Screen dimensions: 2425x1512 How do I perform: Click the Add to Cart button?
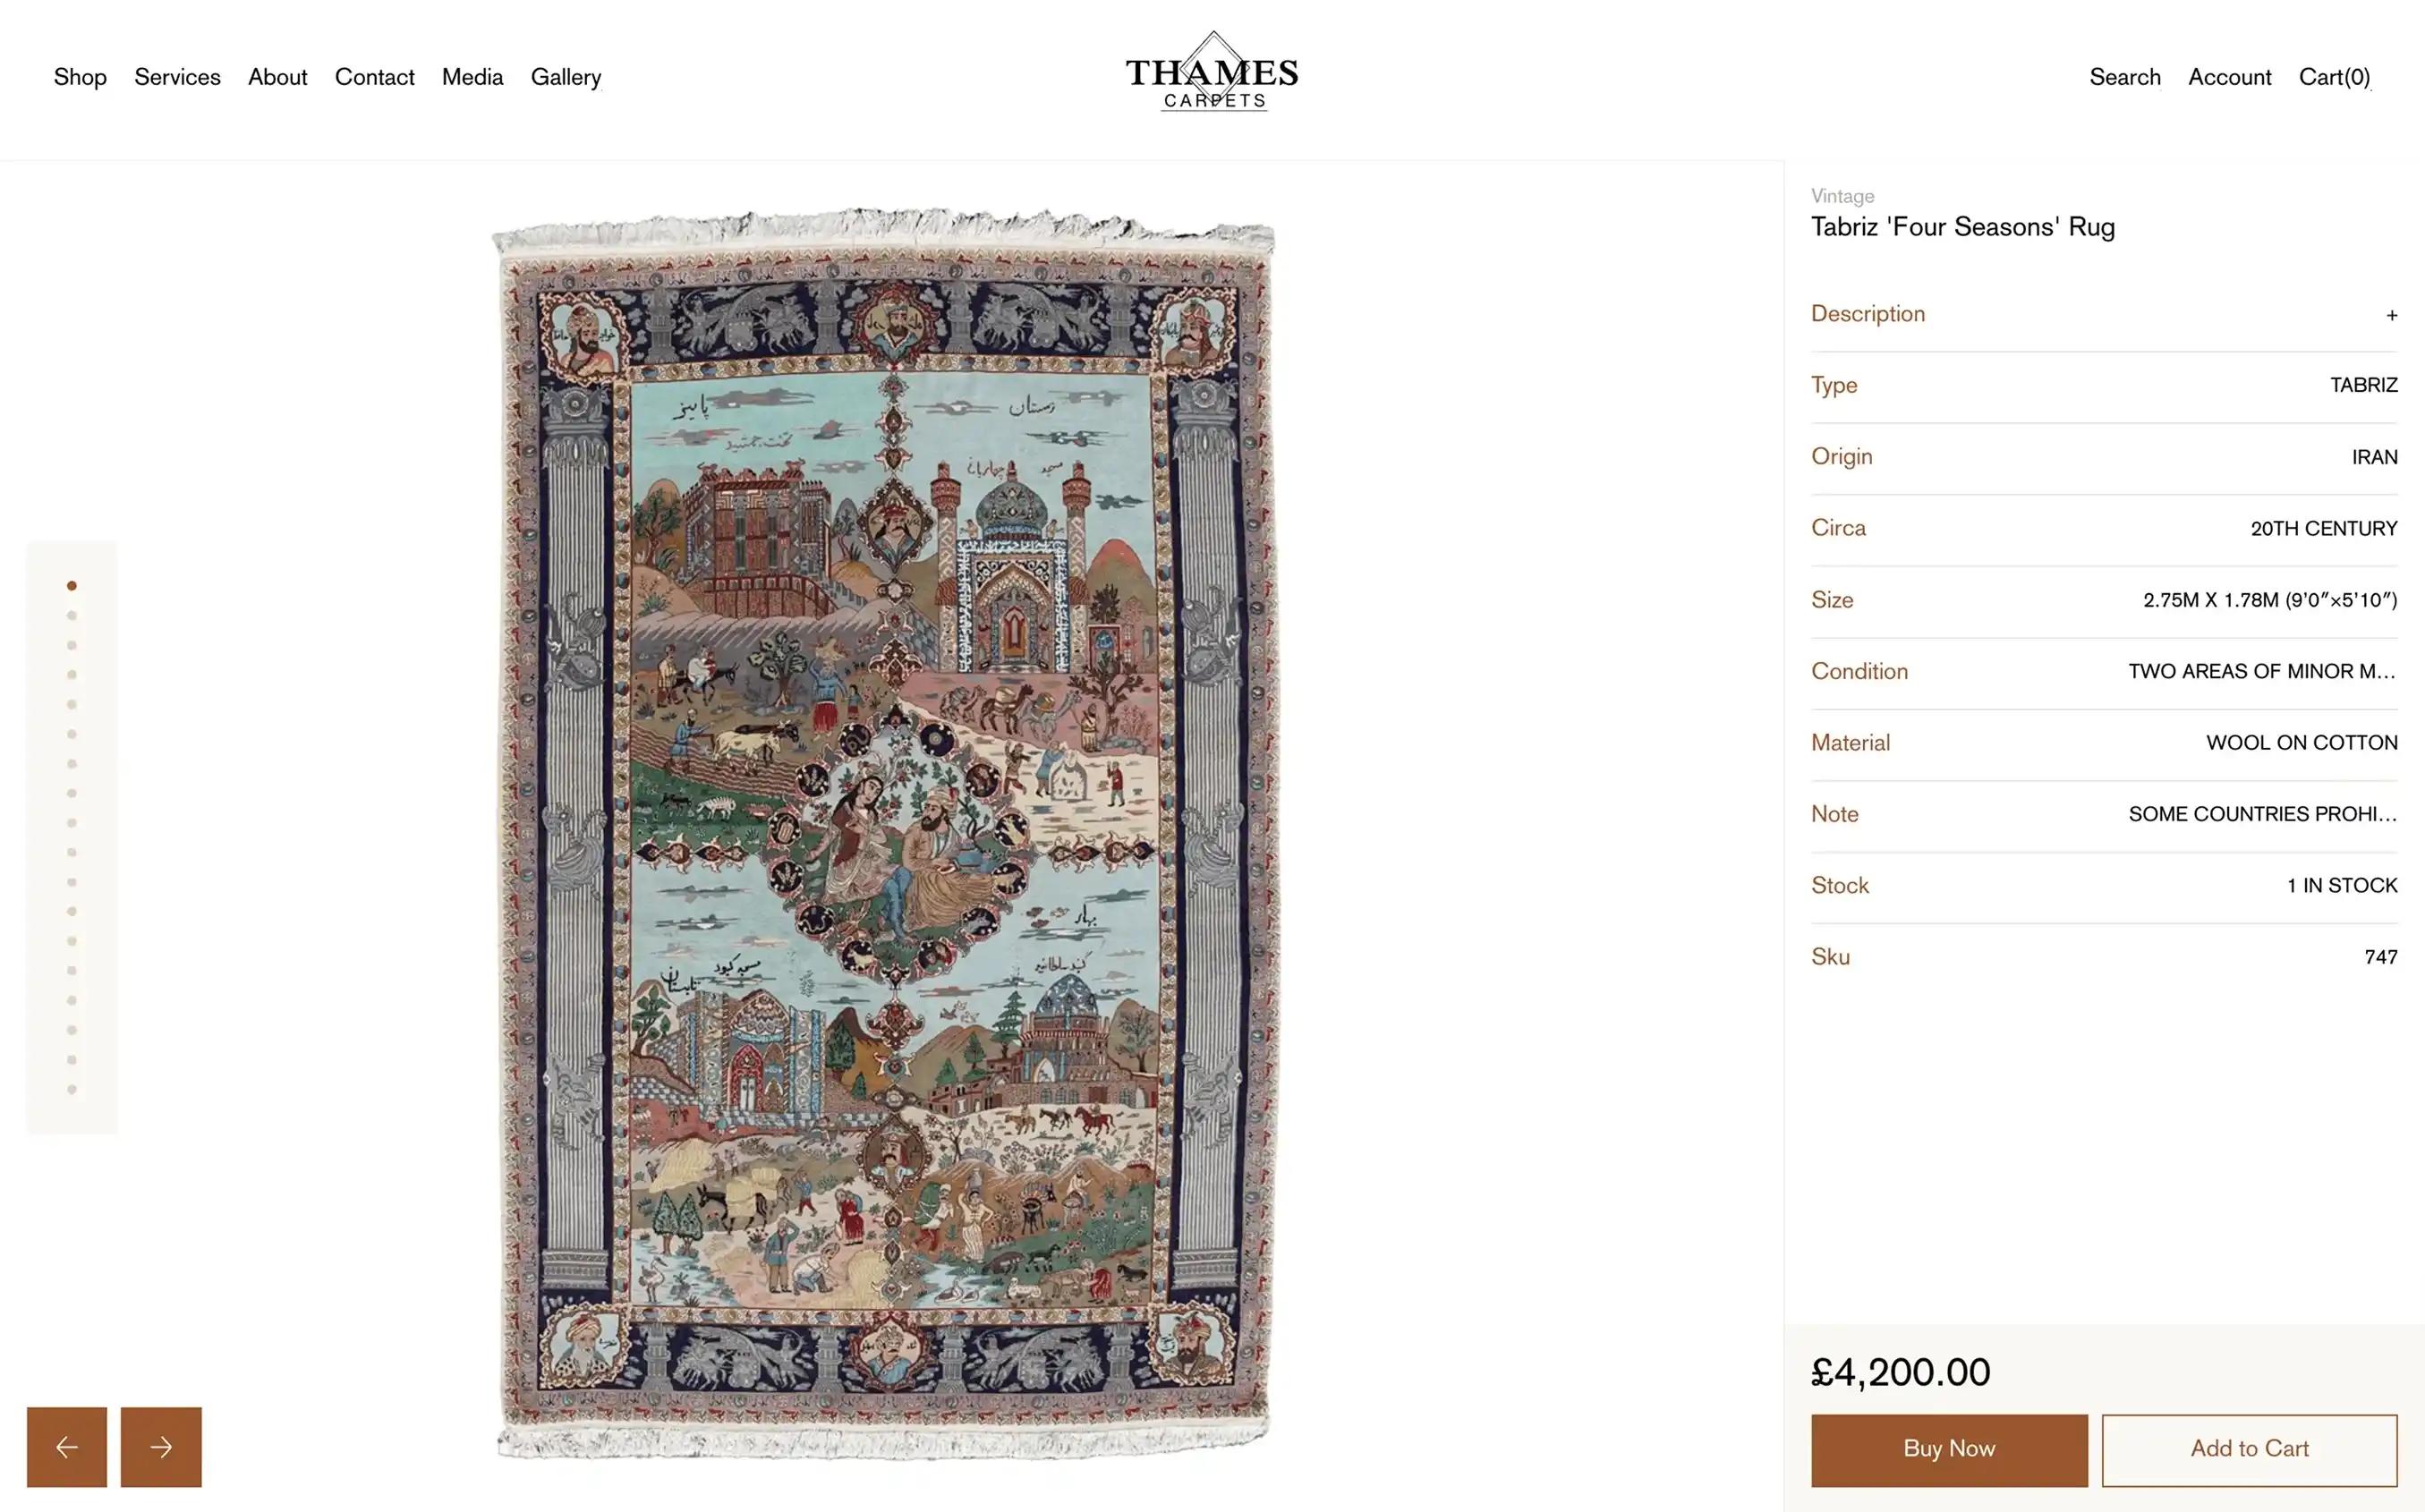tap(2249, 1449)
